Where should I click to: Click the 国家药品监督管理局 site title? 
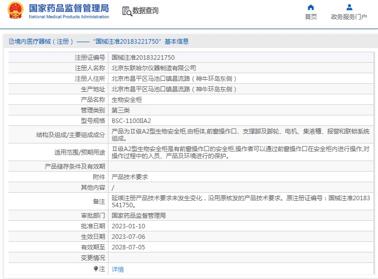coord(69,8)
